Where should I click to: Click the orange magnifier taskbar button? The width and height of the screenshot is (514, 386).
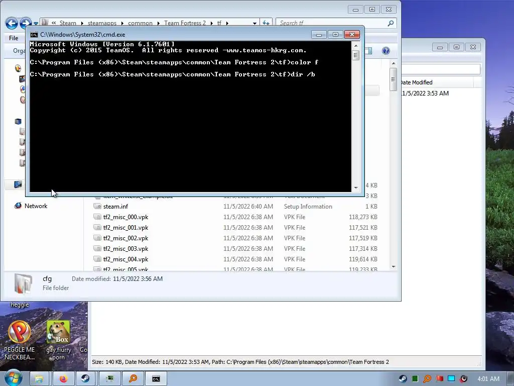pos(133,378)
